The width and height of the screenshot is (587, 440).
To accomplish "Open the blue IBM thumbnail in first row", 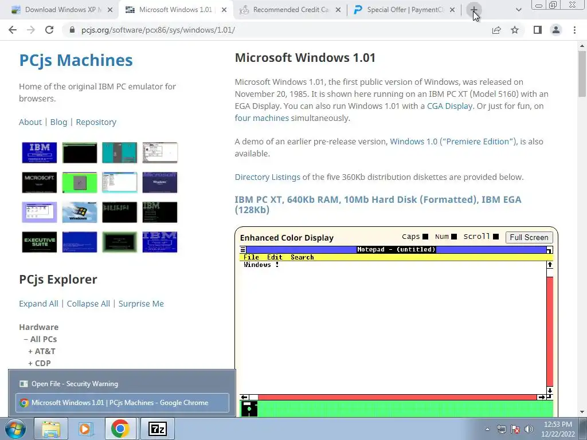I will [x=40, y=152].
